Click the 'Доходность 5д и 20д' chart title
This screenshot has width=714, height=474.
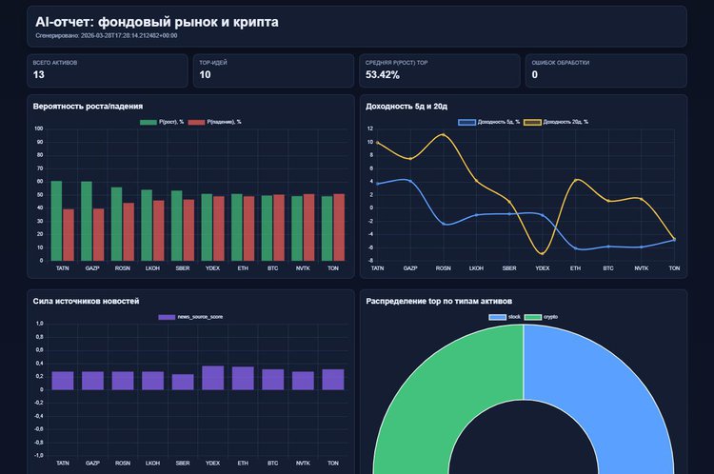pyautogui.click(x=407, y=106)
